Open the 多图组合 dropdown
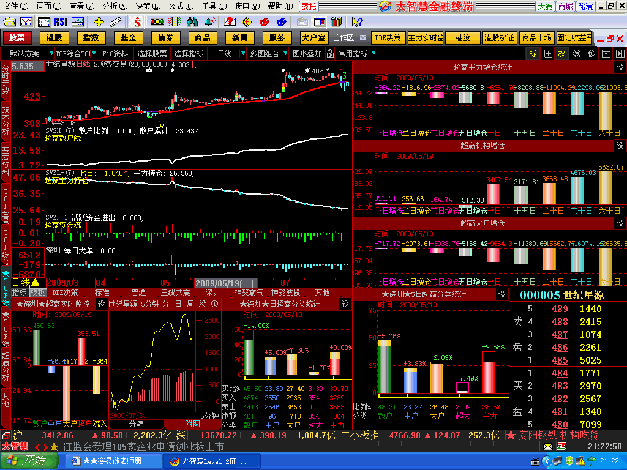The image size is (627, 470). 285,53
